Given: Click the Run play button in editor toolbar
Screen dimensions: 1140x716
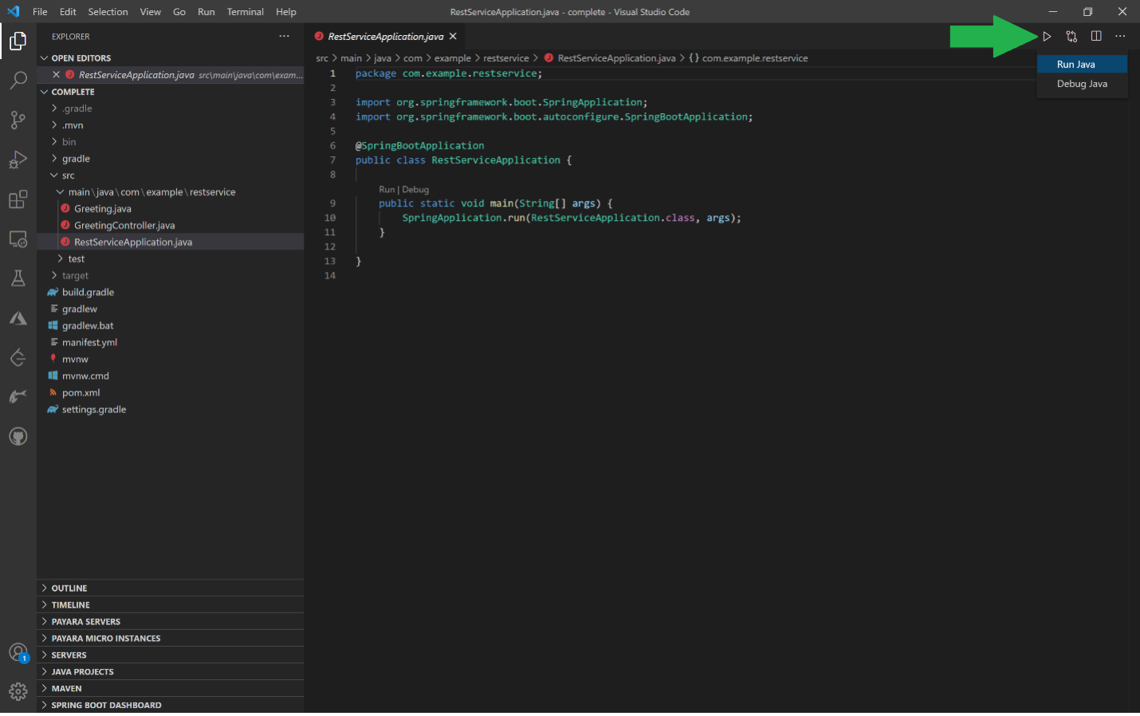Looking at the screenshot, I should pos(1047,37).
